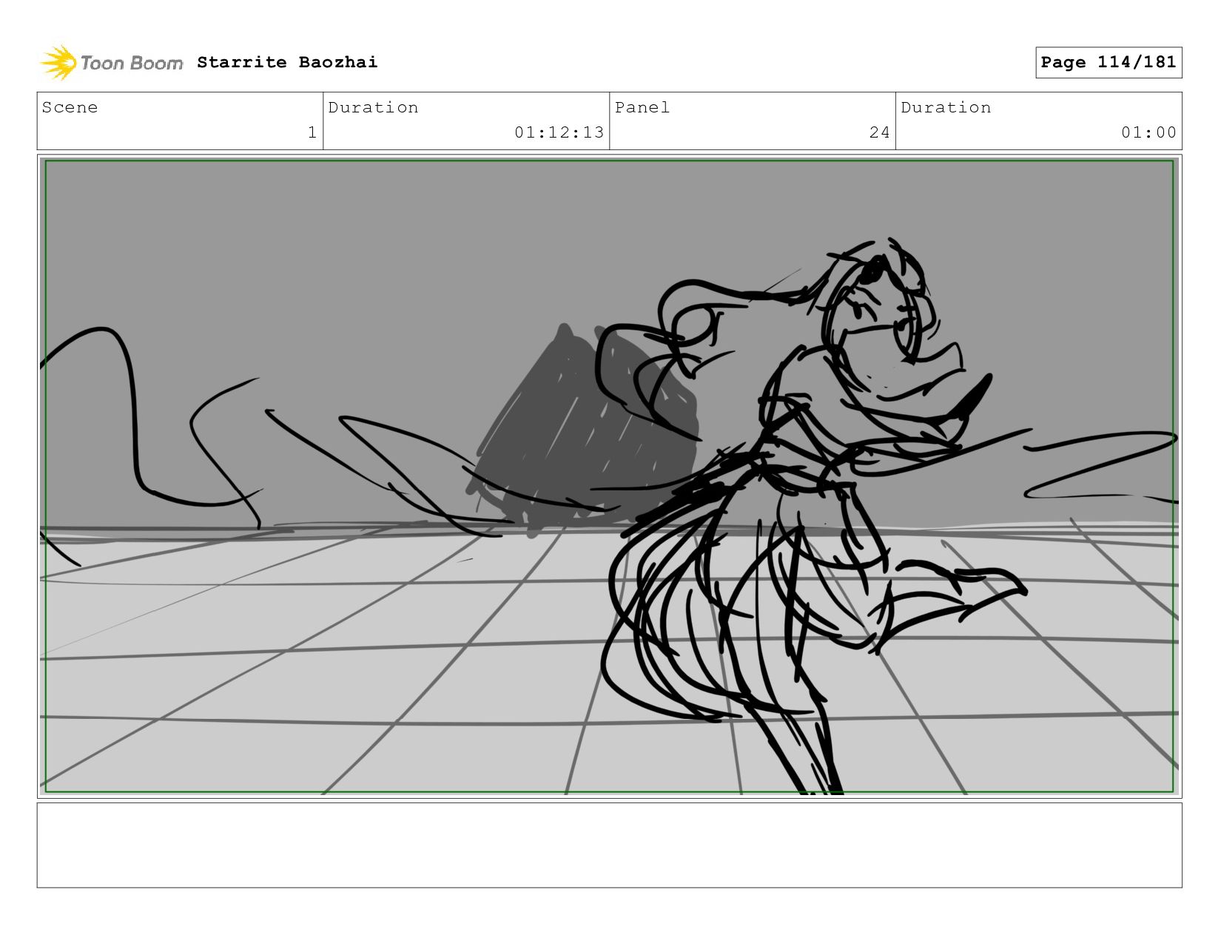The image size is (1221, 943).
Task: Click the empty notes box below the panel
Action: [609, 845]
